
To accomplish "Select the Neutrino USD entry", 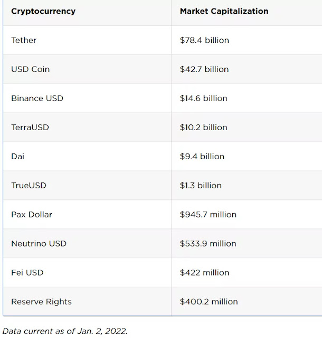I will [x=39, y=244].
